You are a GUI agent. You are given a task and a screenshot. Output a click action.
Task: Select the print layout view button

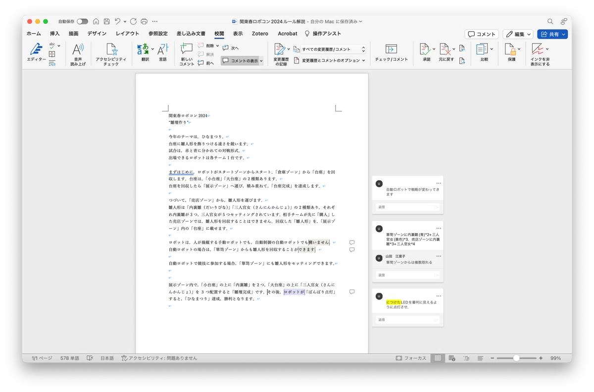click(438, 358)
